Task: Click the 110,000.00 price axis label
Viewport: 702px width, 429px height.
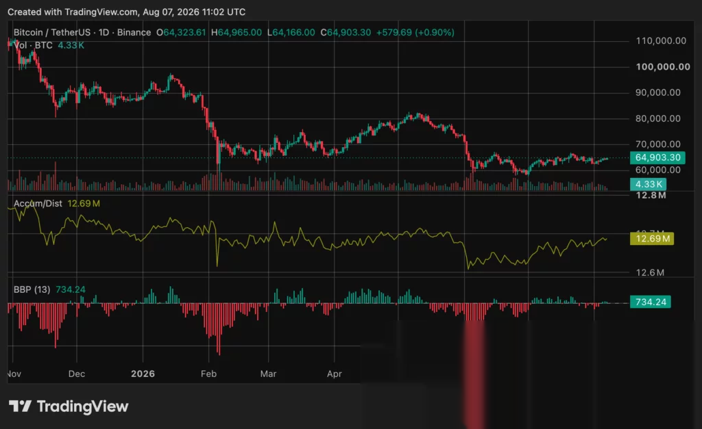Action: click(x=661, y=40)
